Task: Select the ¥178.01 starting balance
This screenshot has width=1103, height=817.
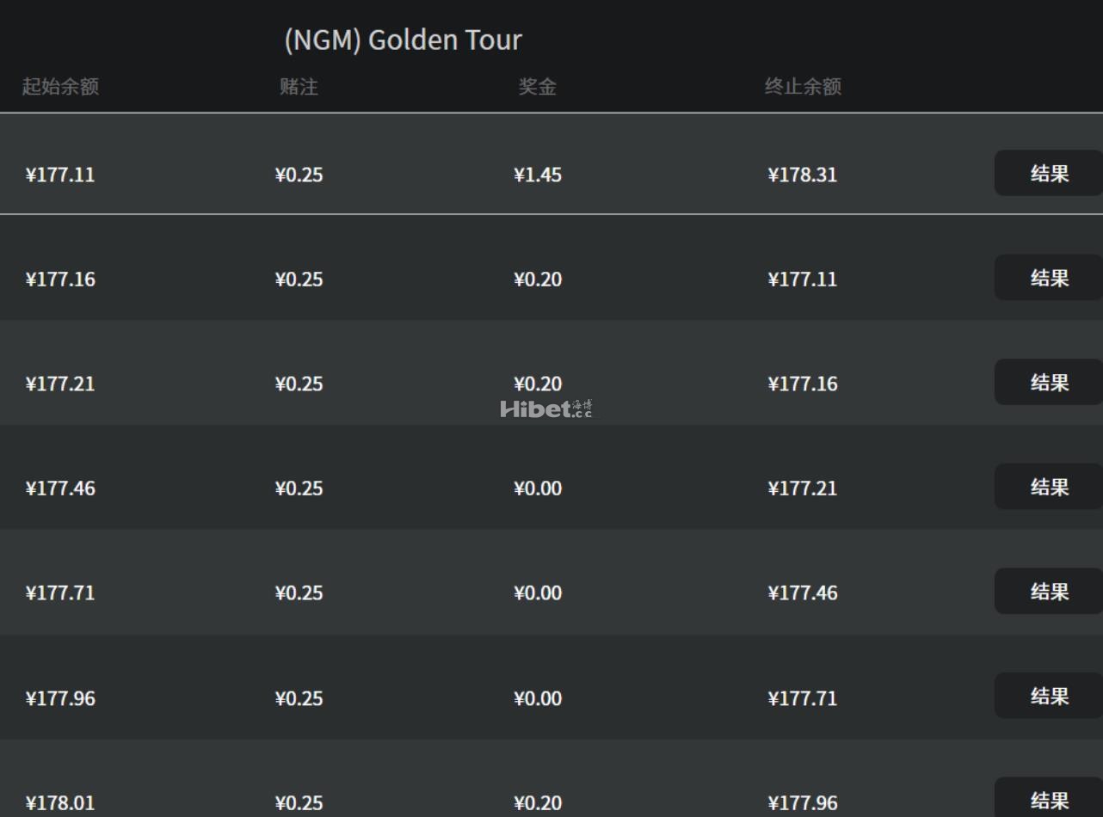Action: tap(60, 803)
